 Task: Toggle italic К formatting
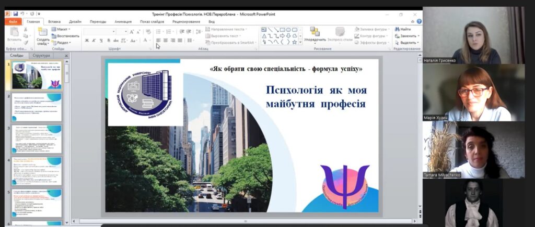coord(94,41)
